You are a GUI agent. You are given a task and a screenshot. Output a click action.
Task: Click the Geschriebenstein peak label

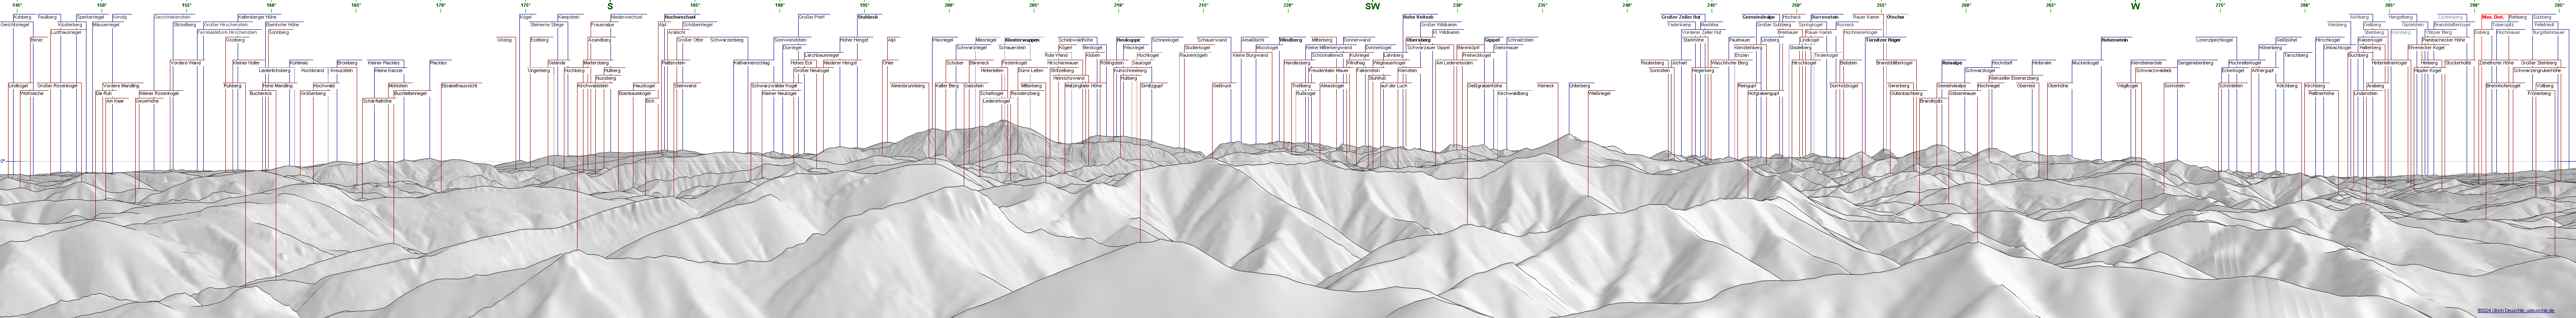pyautogui.click(x=172, y=17)
